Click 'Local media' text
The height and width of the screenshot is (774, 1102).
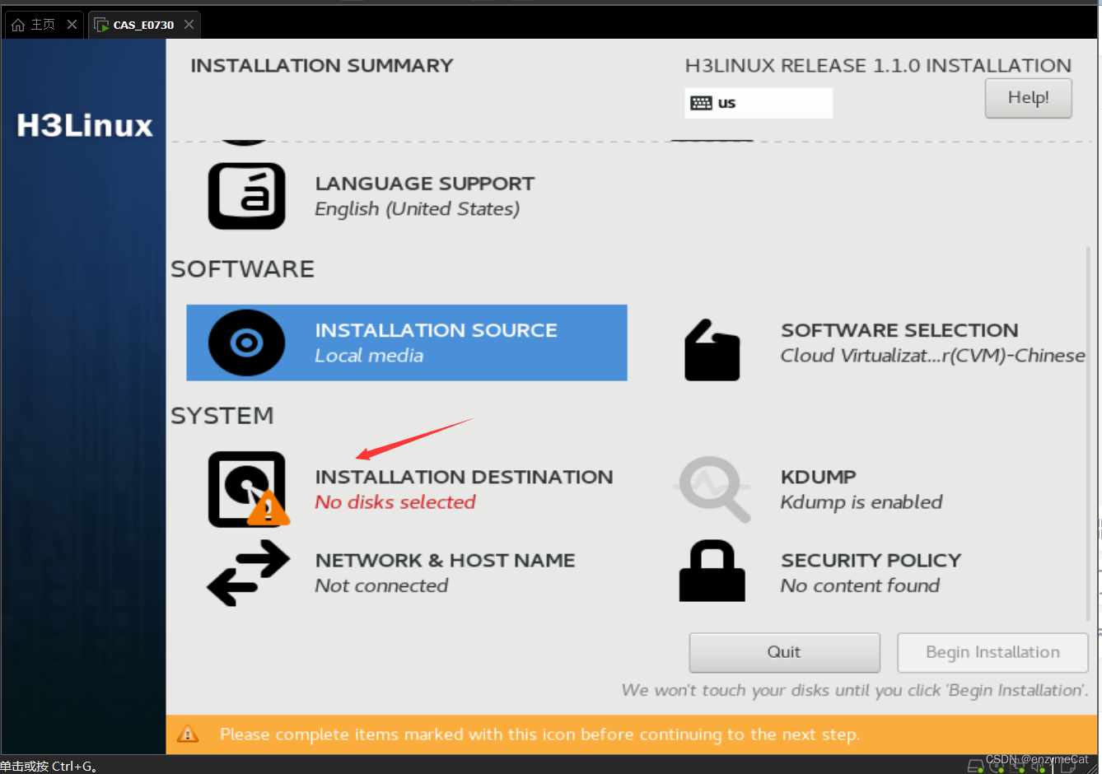[x=369, y=356]
